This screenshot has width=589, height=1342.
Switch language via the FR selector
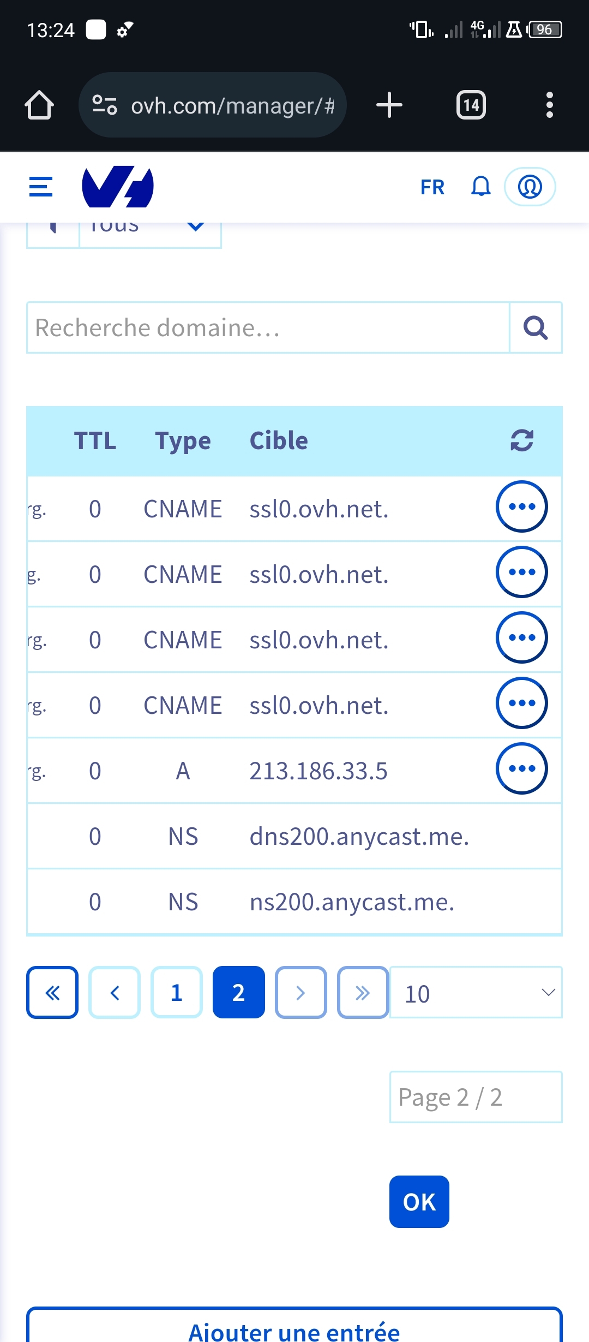click(432, 187)
